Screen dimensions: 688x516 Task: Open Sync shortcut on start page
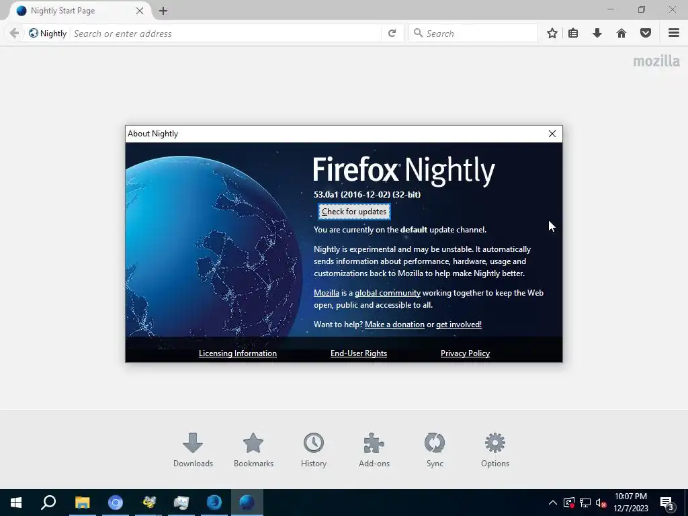tap(435, 450)
